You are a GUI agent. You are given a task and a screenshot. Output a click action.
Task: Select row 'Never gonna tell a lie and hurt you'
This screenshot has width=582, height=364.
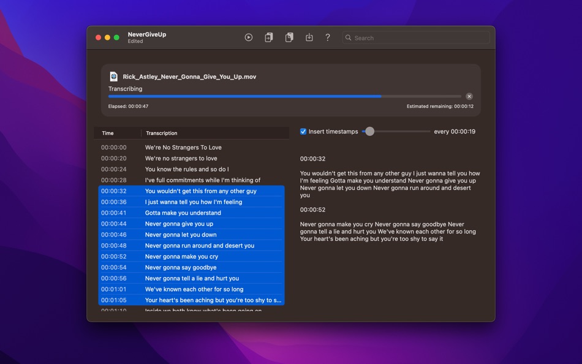pos(192,278)
